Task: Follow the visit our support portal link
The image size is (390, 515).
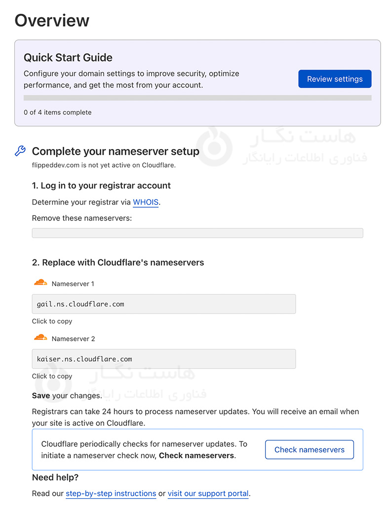Action: (208, 493)
